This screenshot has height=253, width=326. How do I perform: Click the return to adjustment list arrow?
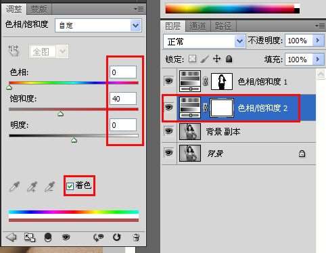(x=11, y=237)
